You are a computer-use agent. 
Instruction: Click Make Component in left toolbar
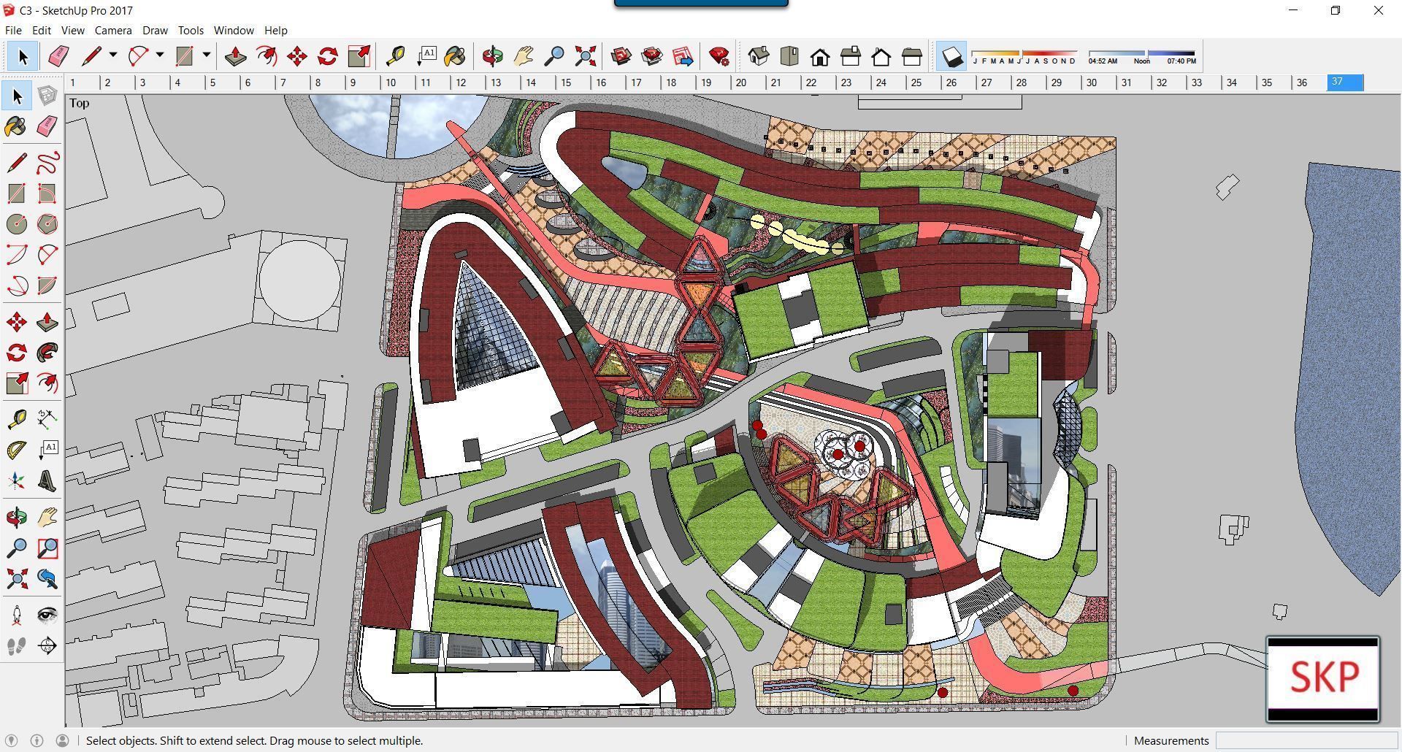click(47, 96)
